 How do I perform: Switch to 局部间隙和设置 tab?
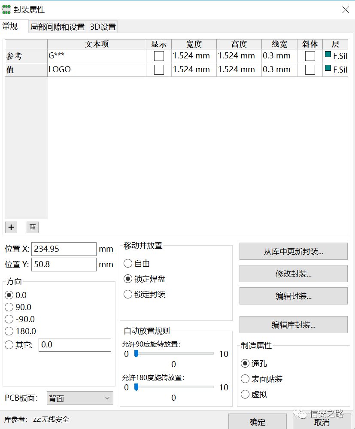tap(58, 27)
